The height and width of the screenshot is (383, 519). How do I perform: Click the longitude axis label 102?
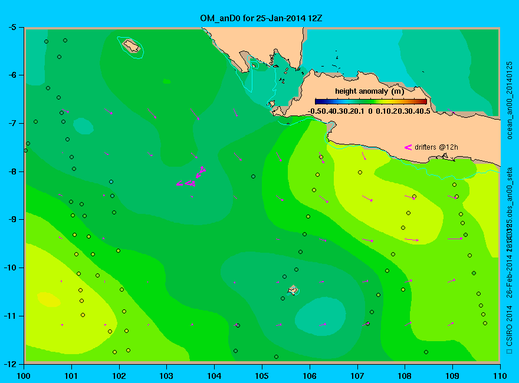pyautogui.click(x=119, y=376)
